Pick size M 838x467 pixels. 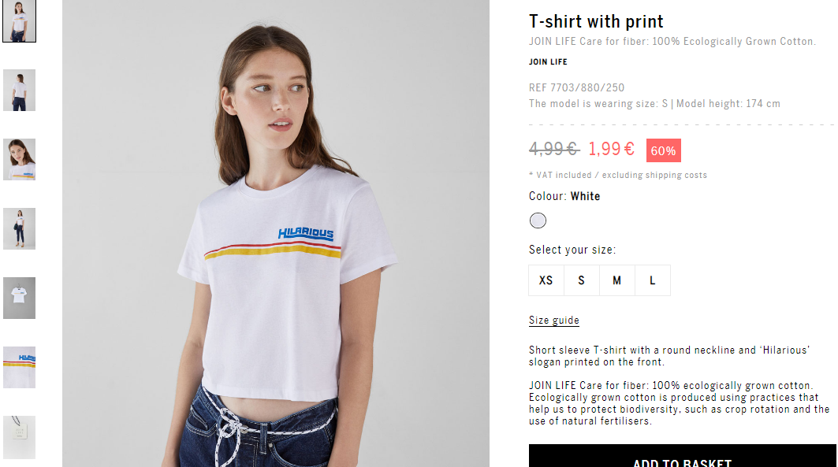[x=616, y=280]
